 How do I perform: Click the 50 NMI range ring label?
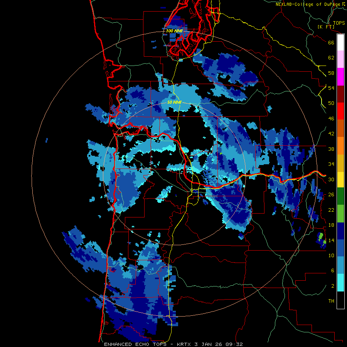pyautogui.click(x=174, y=102)
